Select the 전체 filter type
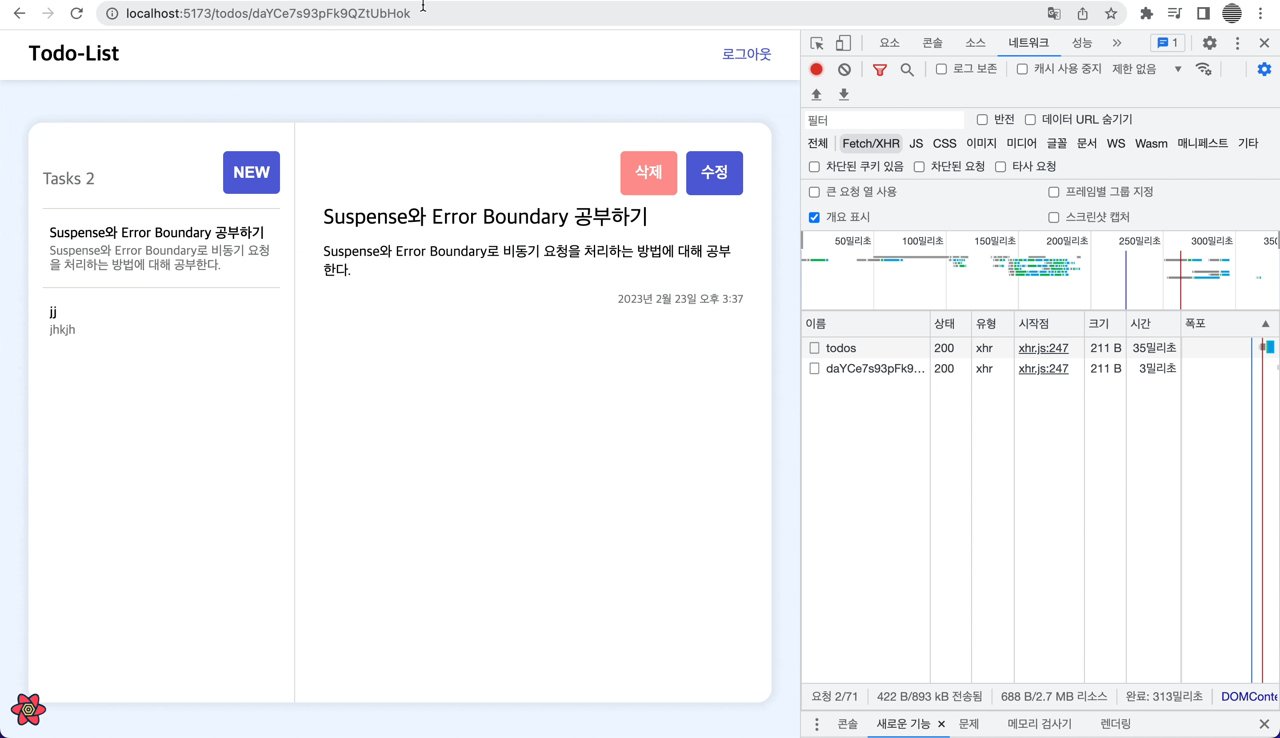 pyautogui.click(x=817, y=144)
